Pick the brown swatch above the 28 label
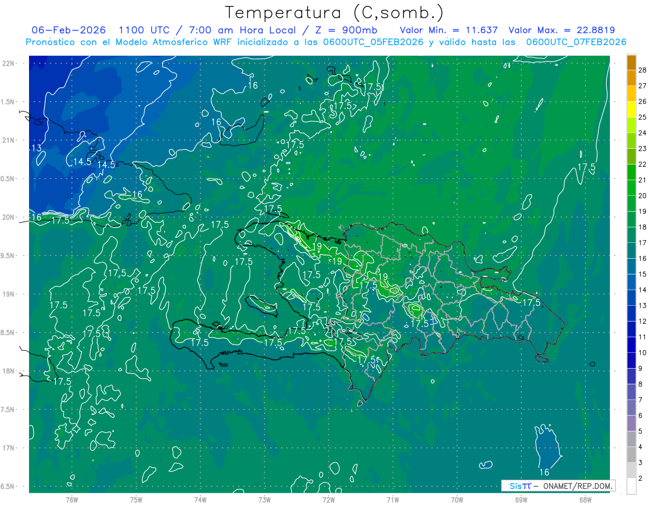Viewport: 657px width, 507px height. point(631,62)
